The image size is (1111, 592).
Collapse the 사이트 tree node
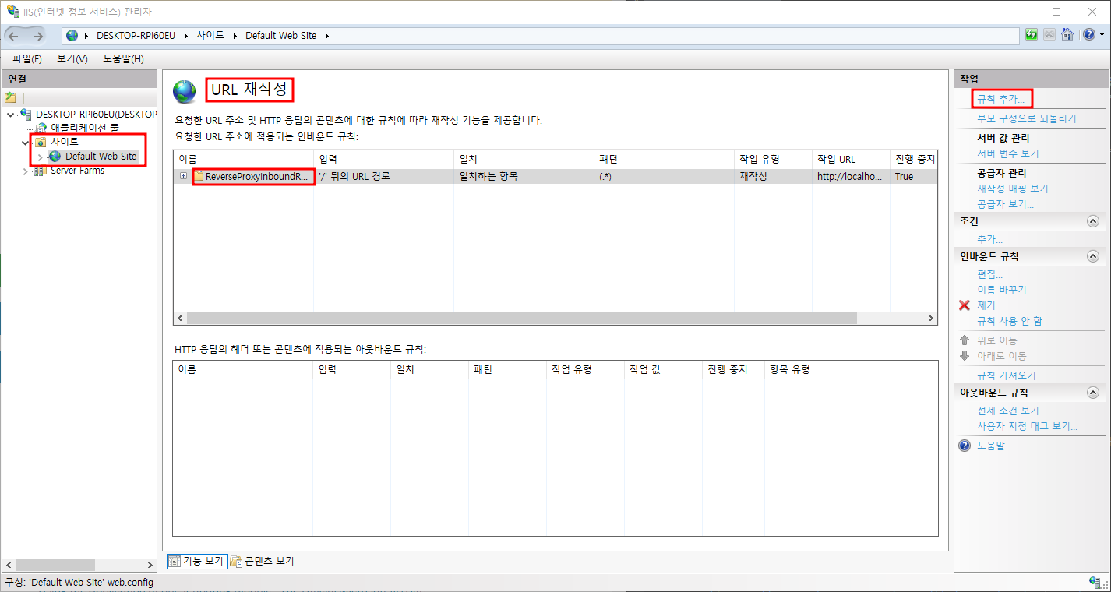click(25, 143)
